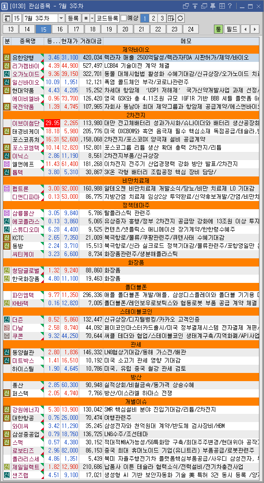The image size is (264, 483).
Task: Toggle the 예상 checkbox
Action: pyautogui.click(x=124, y=18)
